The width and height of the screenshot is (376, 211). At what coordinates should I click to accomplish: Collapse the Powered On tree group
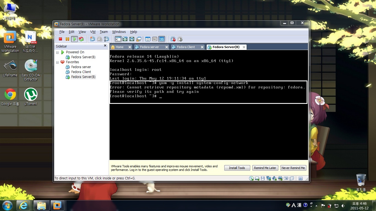click(x=57, y=52)
